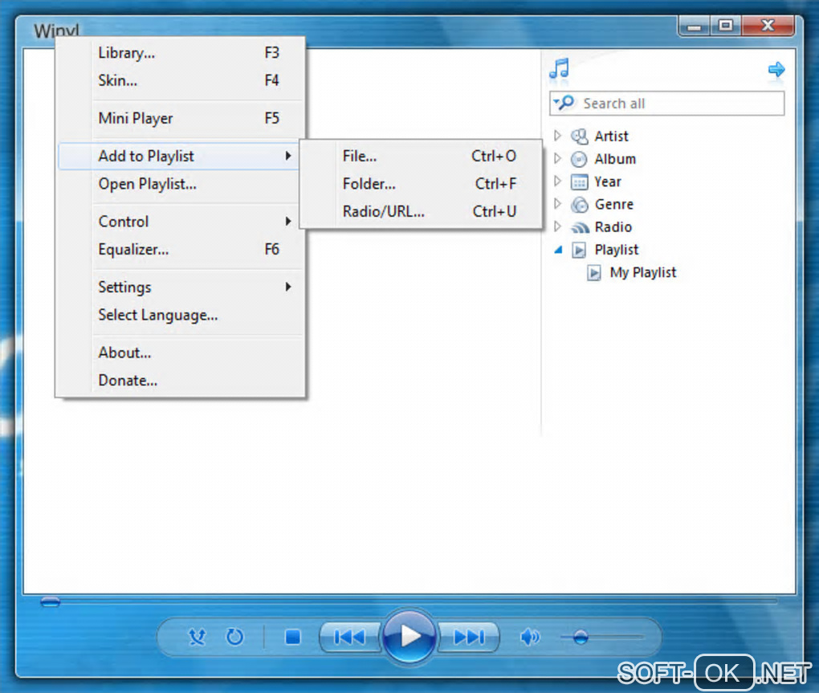This screenshot has height=693, width=819.
Task: Open the Library menu entry
Action: [180, 53]
